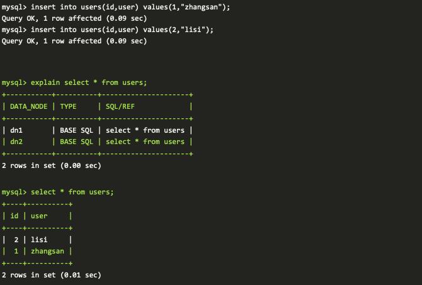The width and height of the screenshot is (422, 285).
Task: Click the id column header
Action: (14, 216)
